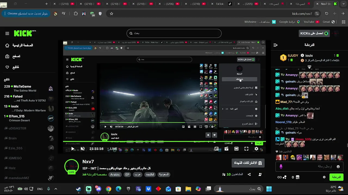Click the chat message input field

(x=309, y=167)
